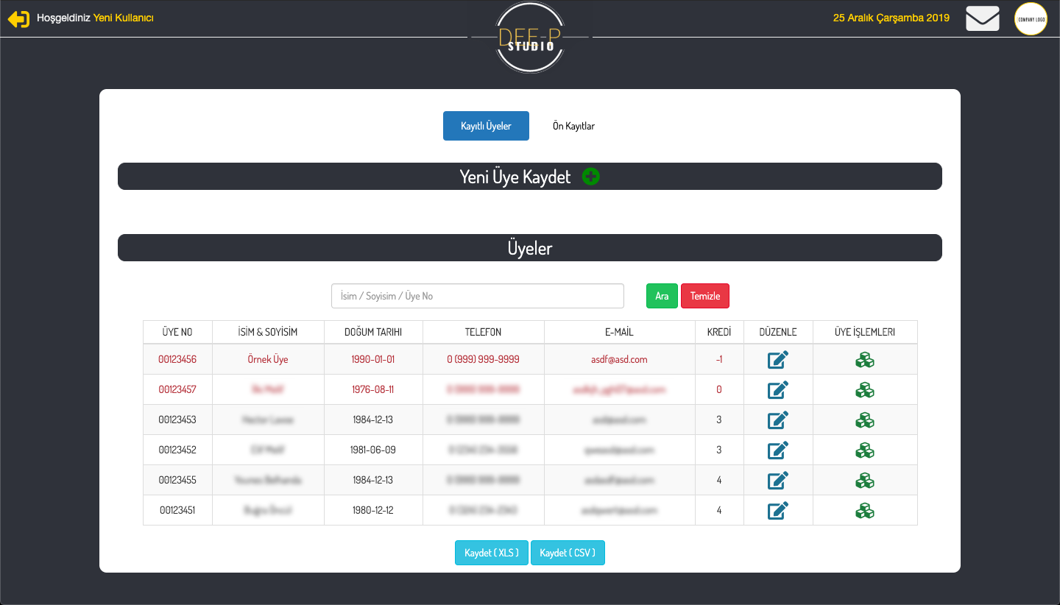1060x605 pixels.
Task: Export list with Kaydet ( CSV ) button
Action: coord(568,553)
